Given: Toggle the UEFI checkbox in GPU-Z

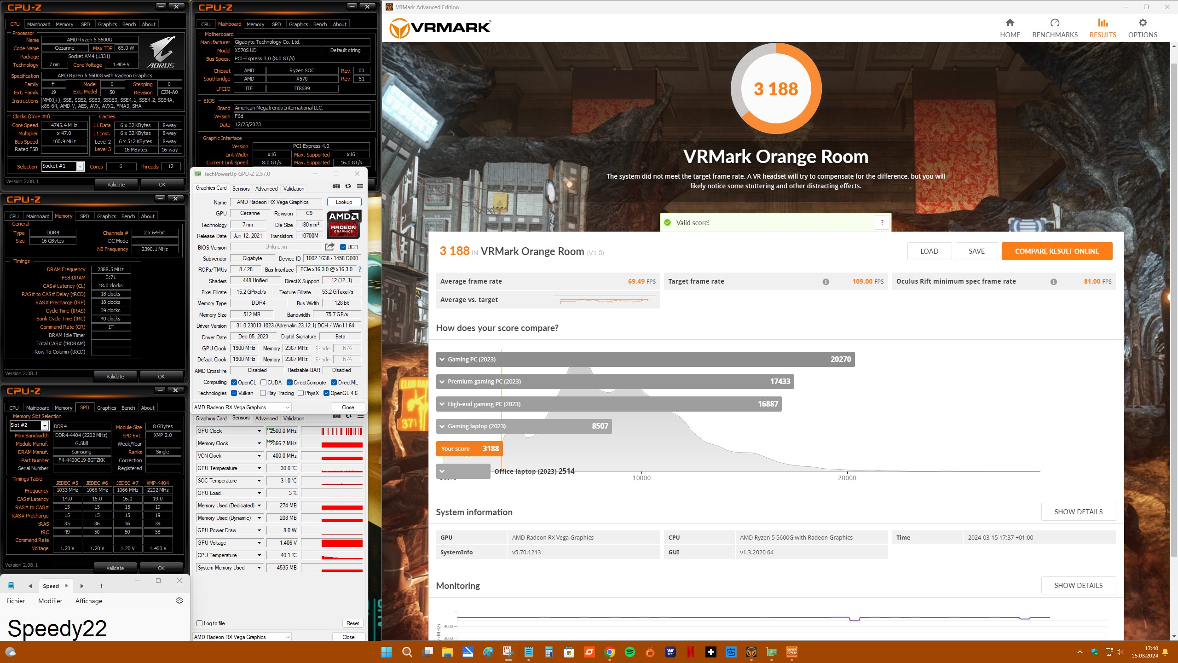Looking at the screenshot, I should click(343, 247).
